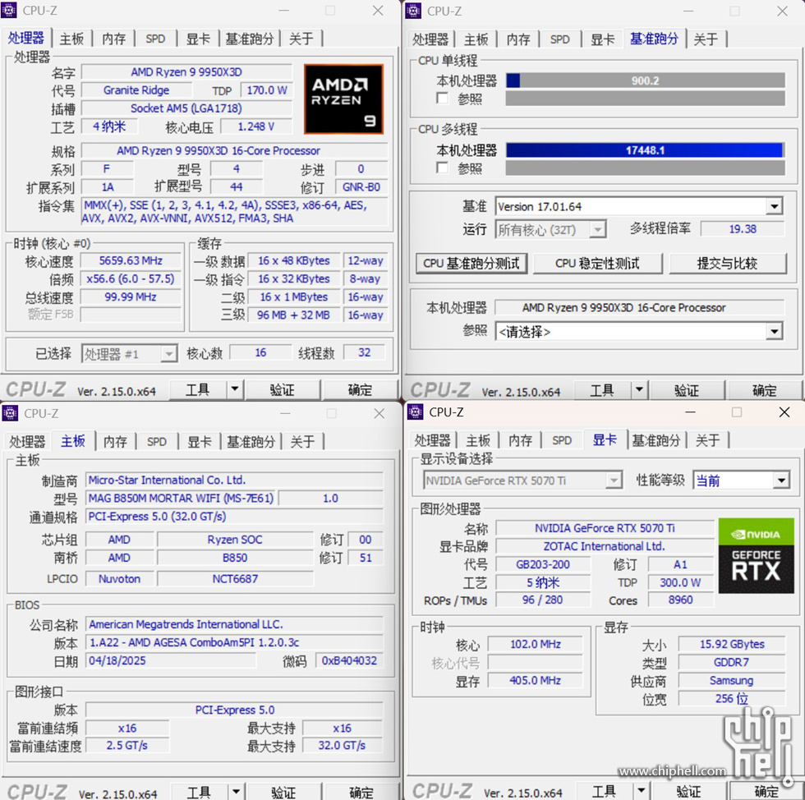Enable 参照 checkbox under CPU 多线程

pyautogui.click(x=442, y=168)
